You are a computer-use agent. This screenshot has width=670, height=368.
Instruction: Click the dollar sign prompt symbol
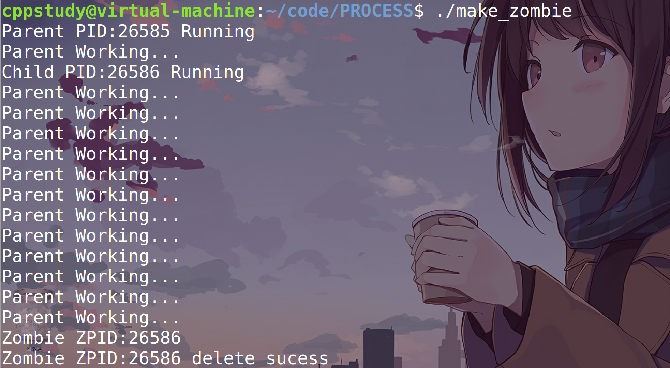pos(419,11)
